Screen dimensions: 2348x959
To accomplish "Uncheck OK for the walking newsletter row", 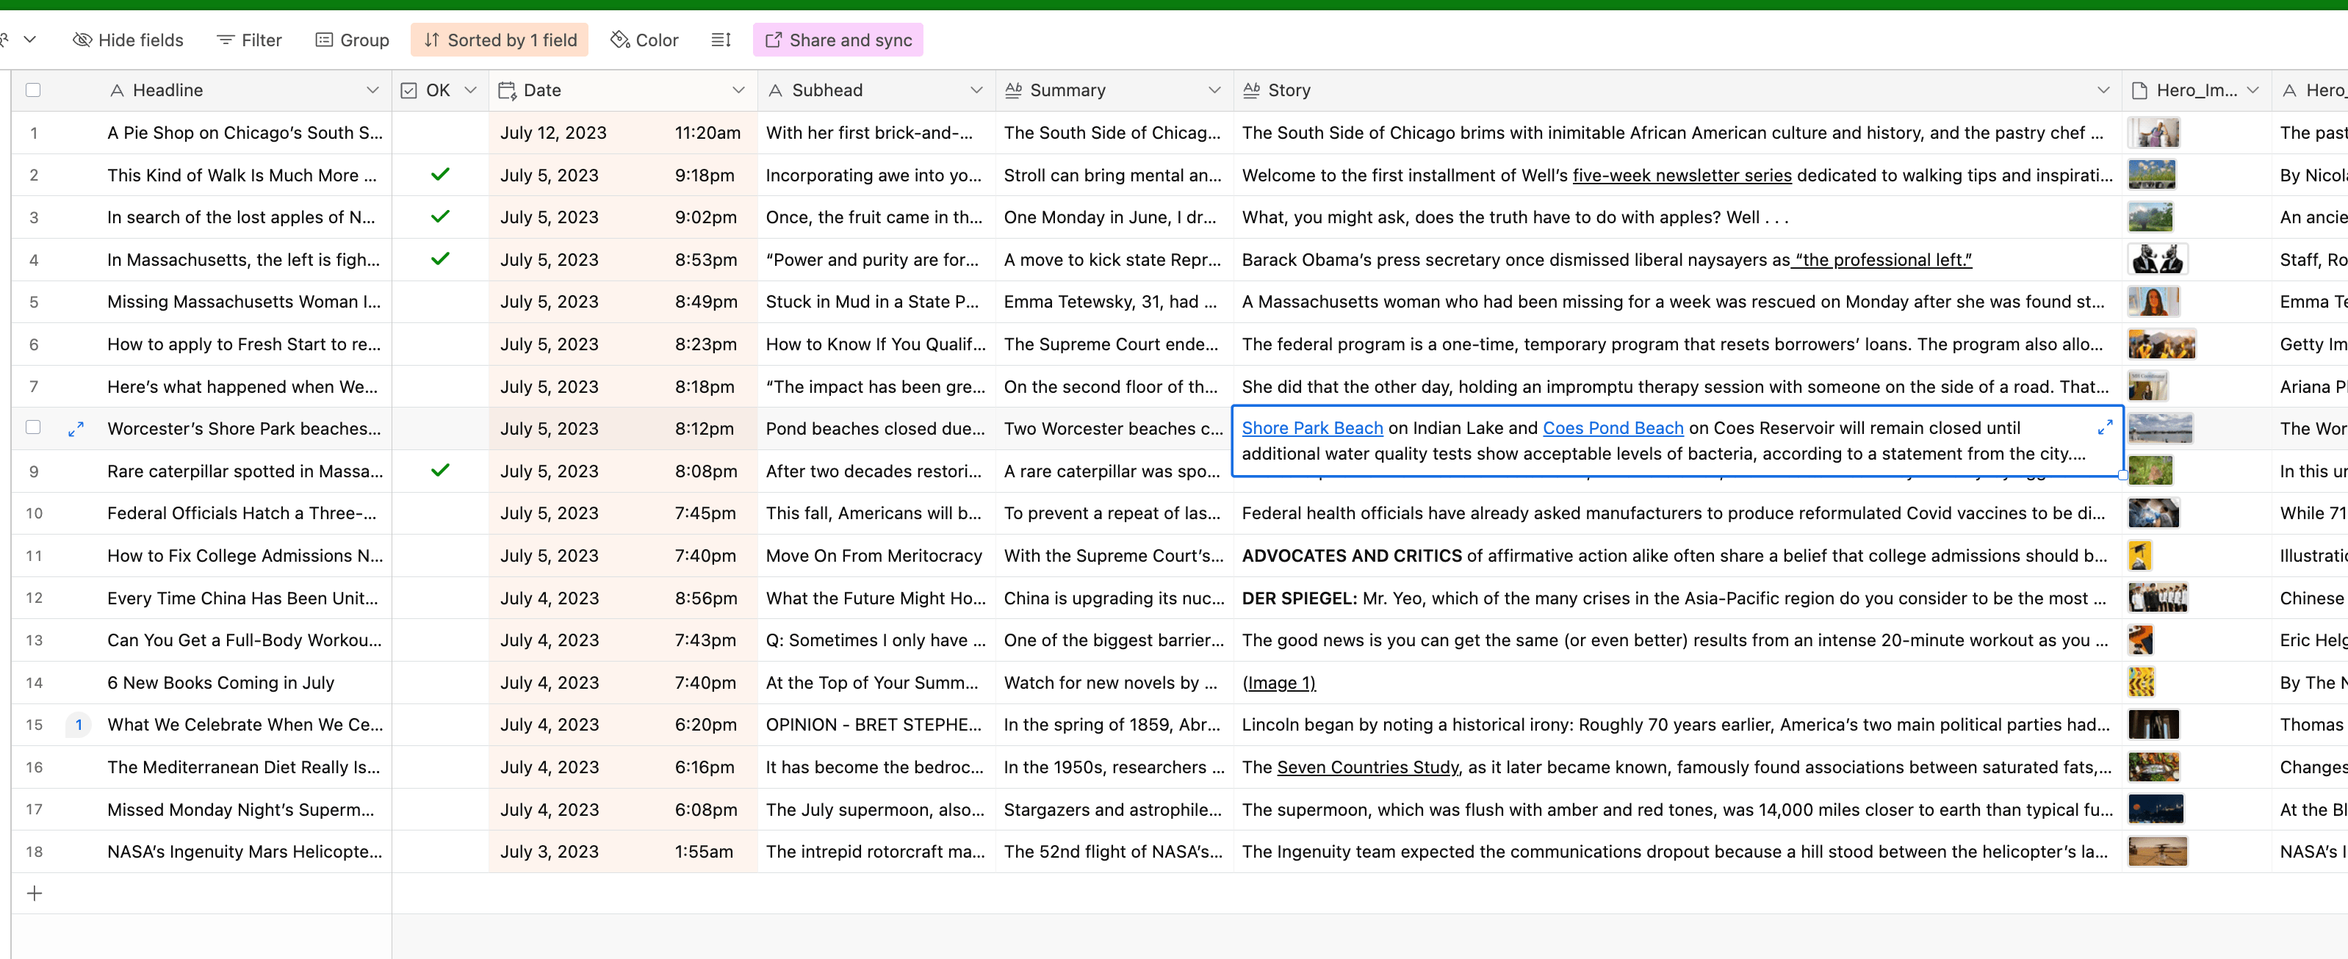I will 440,175.
